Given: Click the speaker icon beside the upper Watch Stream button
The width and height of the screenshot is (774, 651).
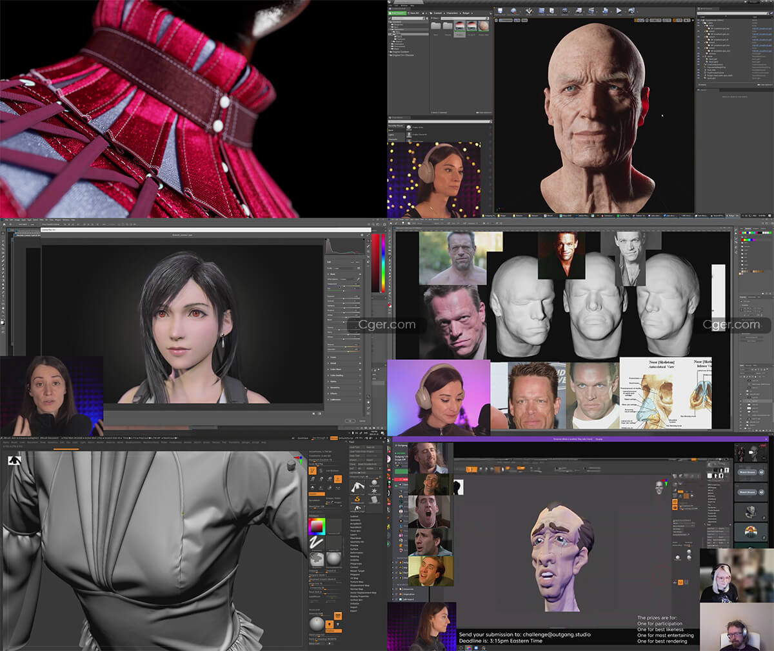Looking at the screenshot, I should click(x=762, y=472).
